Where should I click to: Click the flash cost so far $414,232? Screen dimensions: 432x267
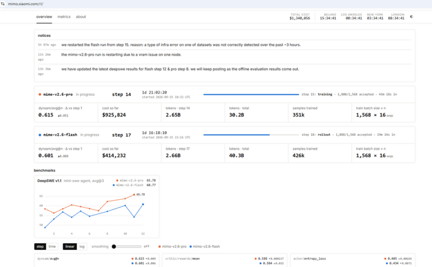click(114, 155)
